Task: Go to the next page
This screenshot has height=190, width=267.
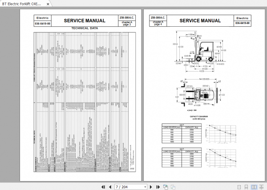Action: [151, 187]
